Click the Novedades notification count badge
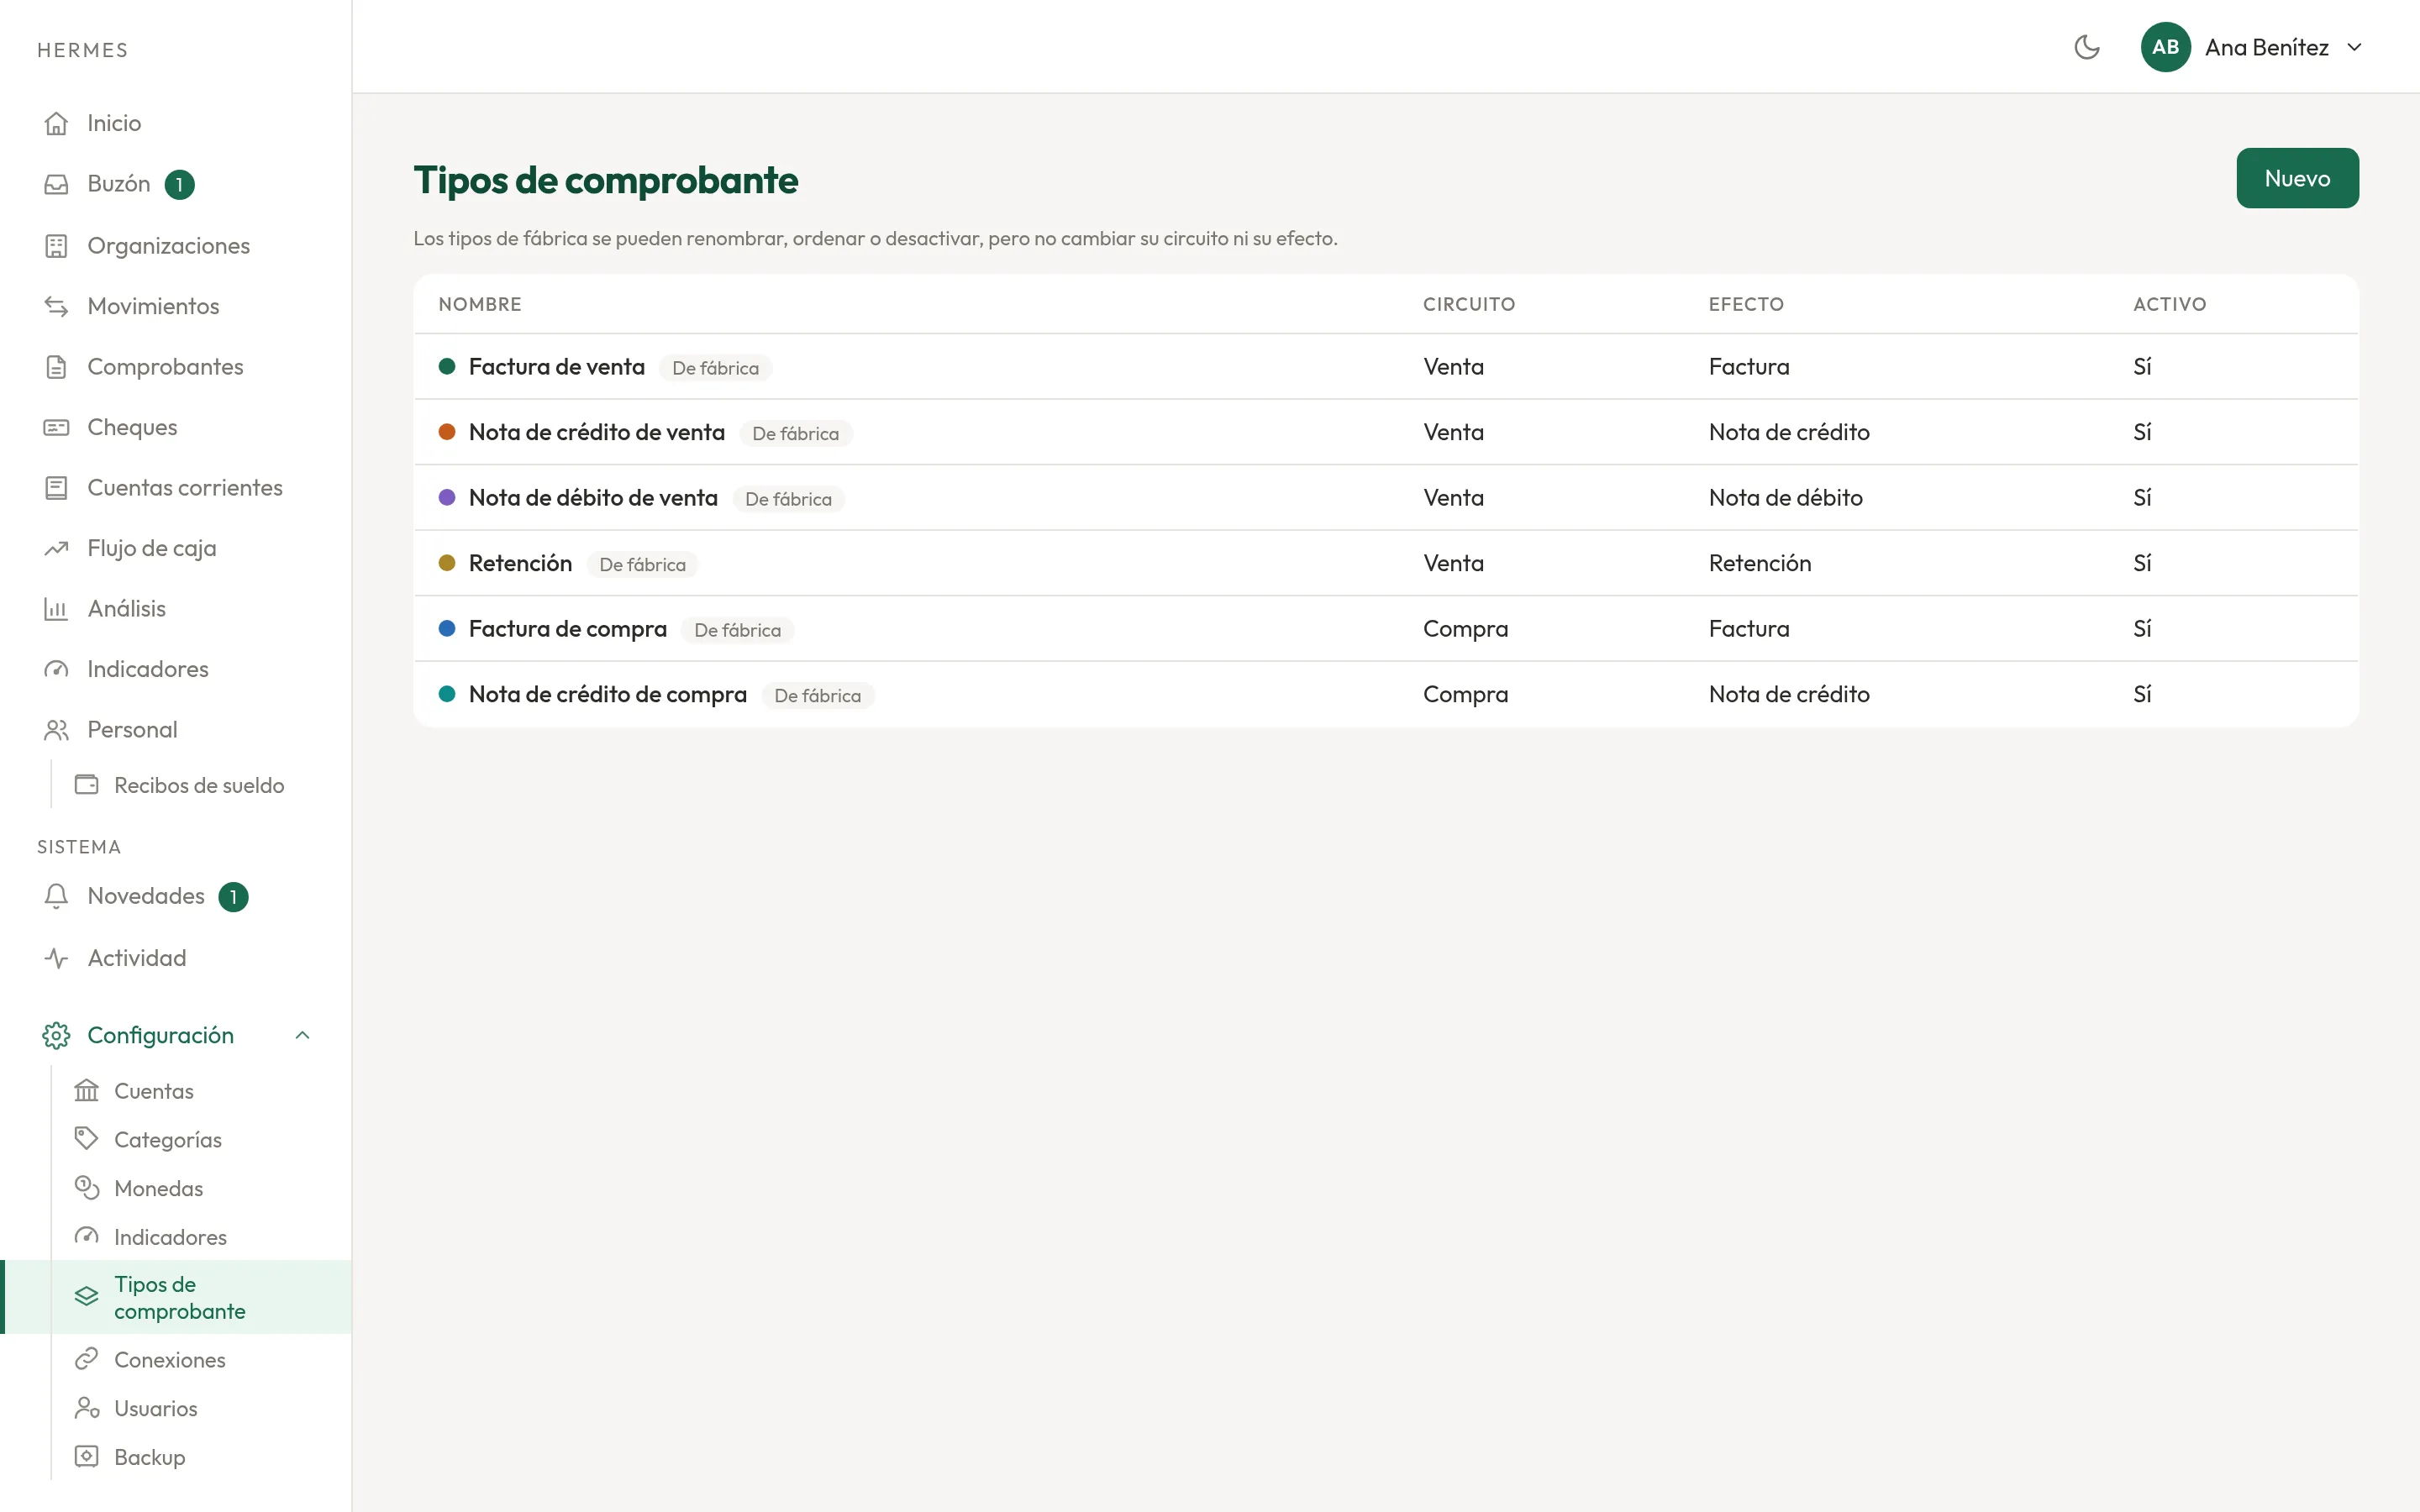 point(233,897)
